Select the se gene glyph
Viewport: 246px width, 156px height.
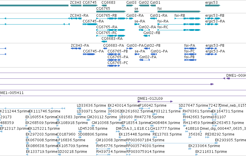pos(137,12)
